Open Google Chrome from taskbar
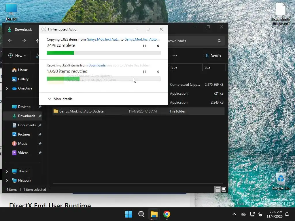 tap(167, 214)
